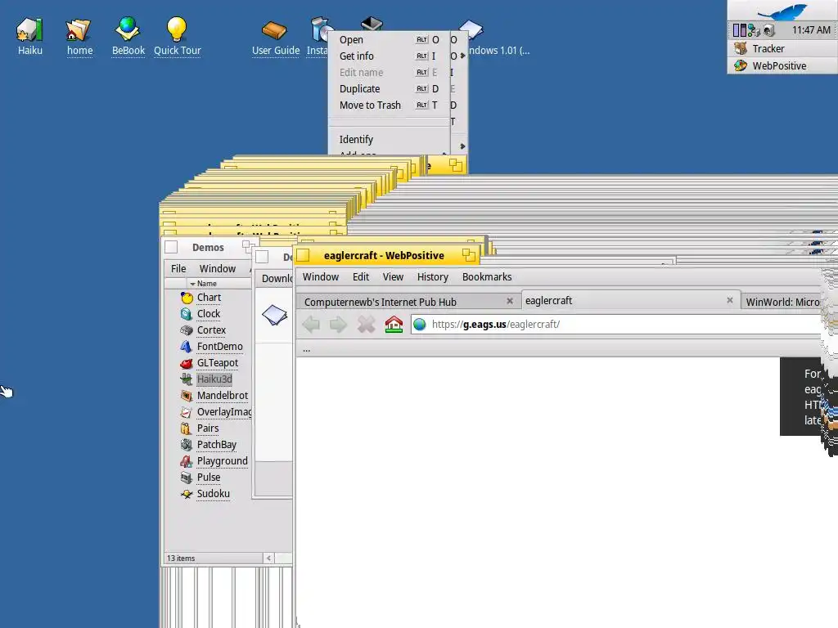The width and height of the screenshot is (838, 628).
Task: Go back with WebPositive back arrow
Action: click(x=311, y=324)
